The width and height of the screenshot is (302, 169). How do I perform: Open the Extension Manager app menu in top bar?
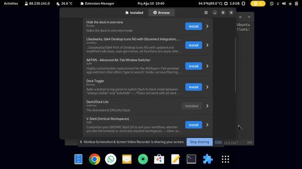pos(97,3)
